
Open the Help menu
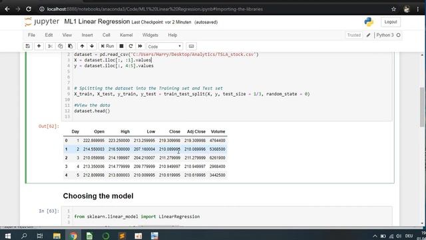[172, 35]
